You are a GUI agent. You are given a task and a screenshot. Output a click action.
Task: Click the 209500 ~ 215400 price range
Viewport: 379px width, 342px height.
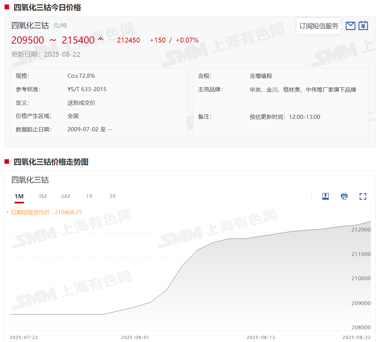point(53,40)
